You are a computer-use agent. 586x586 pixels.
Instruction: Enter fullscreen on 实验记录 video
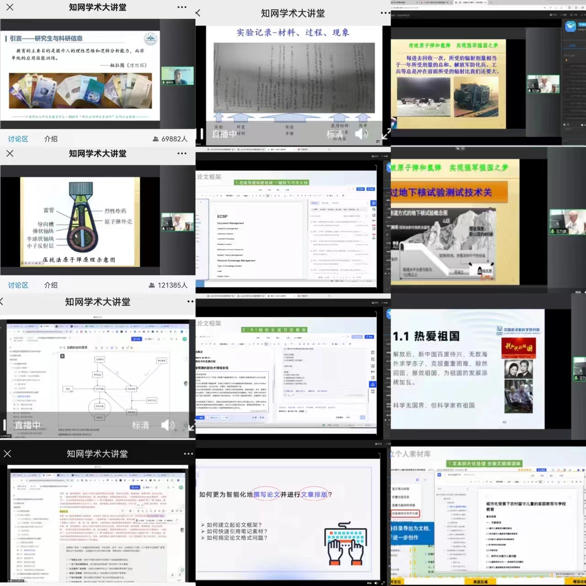coord(386,134)
